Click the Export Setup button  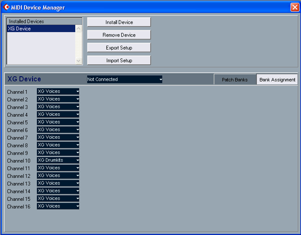[119, 48]
